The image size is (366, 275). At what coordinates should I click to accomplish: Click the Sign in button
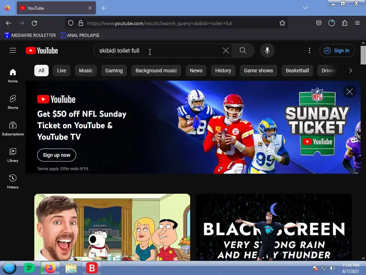[x=337, y=50]
